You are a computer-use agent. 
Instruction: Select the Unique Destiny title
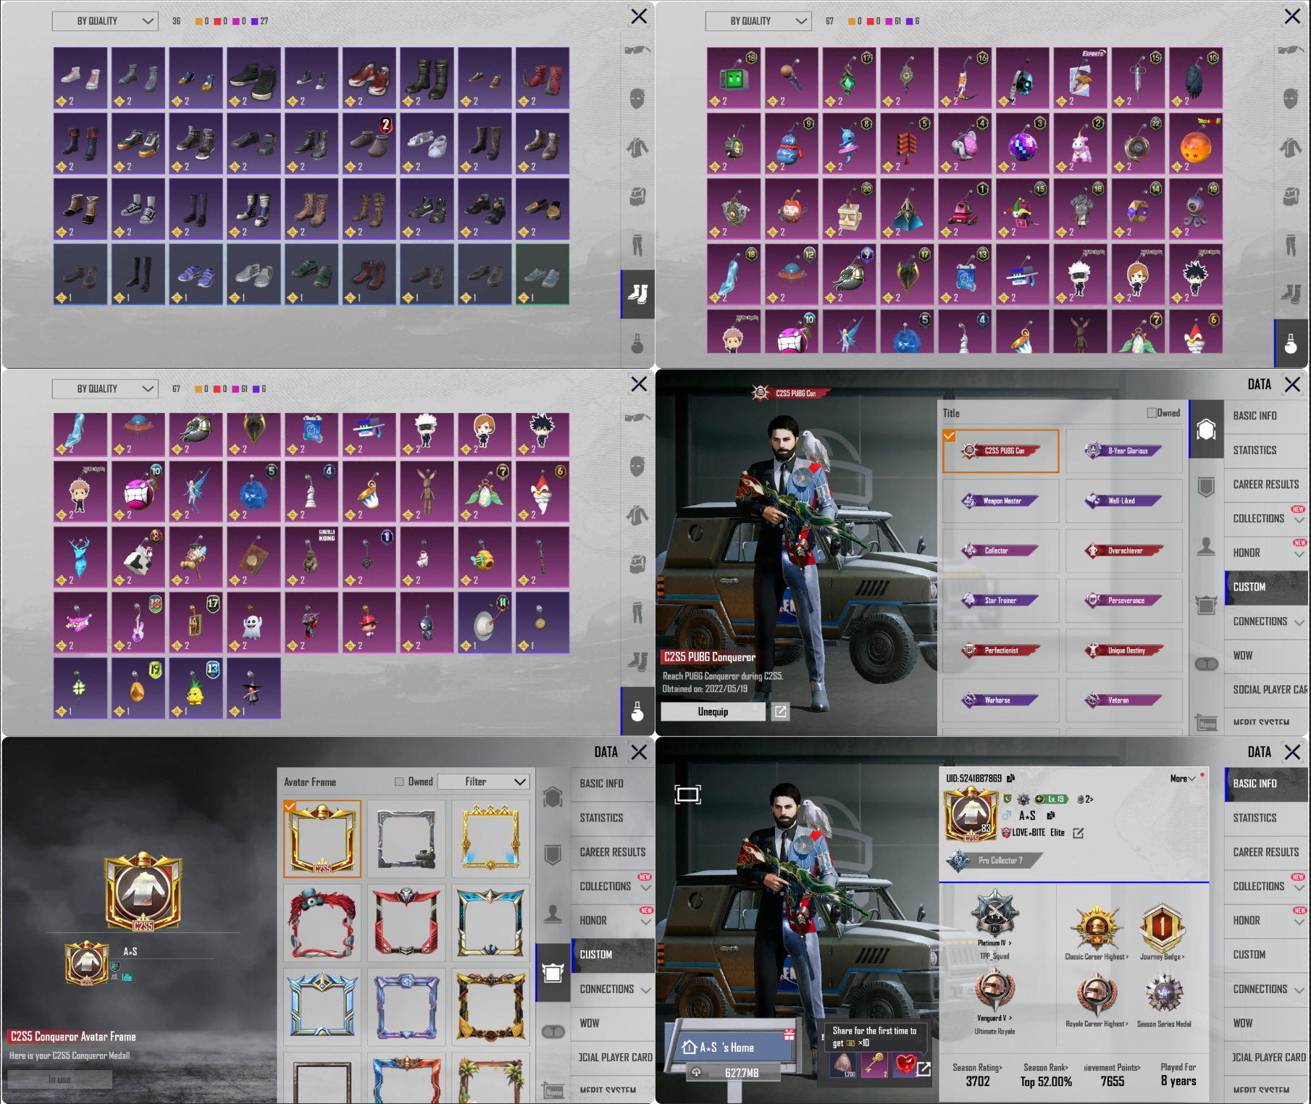tap(1124, 651)
